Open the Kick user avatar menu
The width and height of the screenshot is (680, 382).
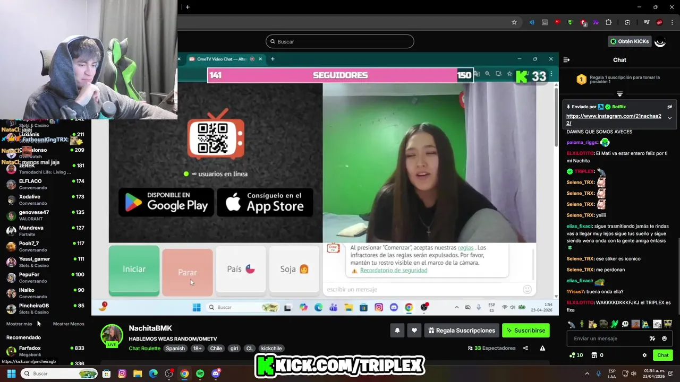(x=660, y=41)
